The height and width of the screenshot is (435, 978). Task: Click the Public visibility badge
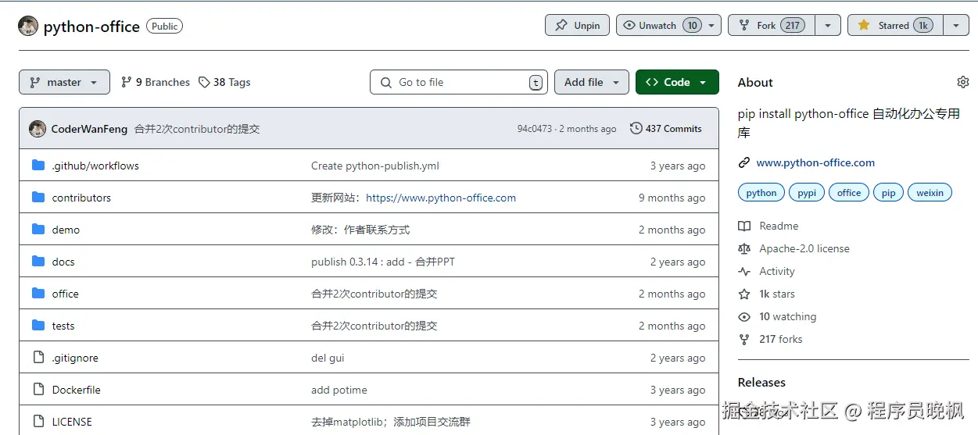(164, 26)
